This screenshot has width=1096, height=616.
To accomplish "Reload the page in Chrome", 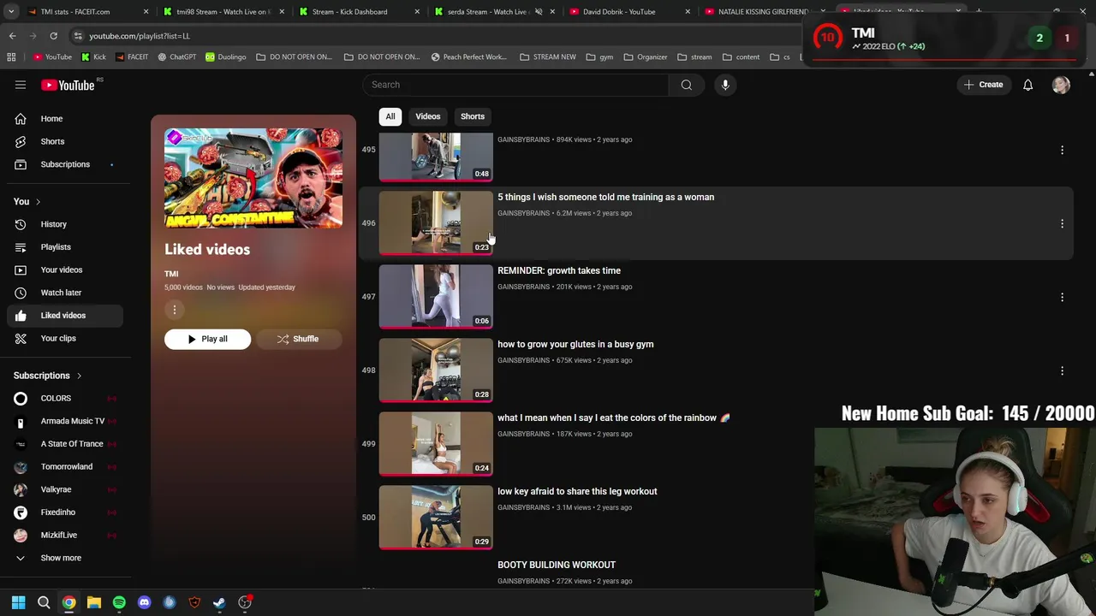I will pyautogui.click(x=53, y=36).
